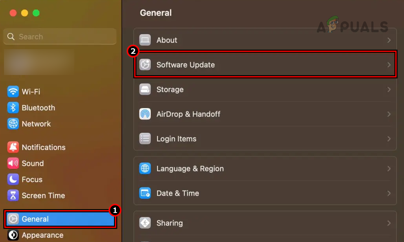Click the blank profile picture area
Viewport: 404px width, 242px height.
tap(38, 62)
